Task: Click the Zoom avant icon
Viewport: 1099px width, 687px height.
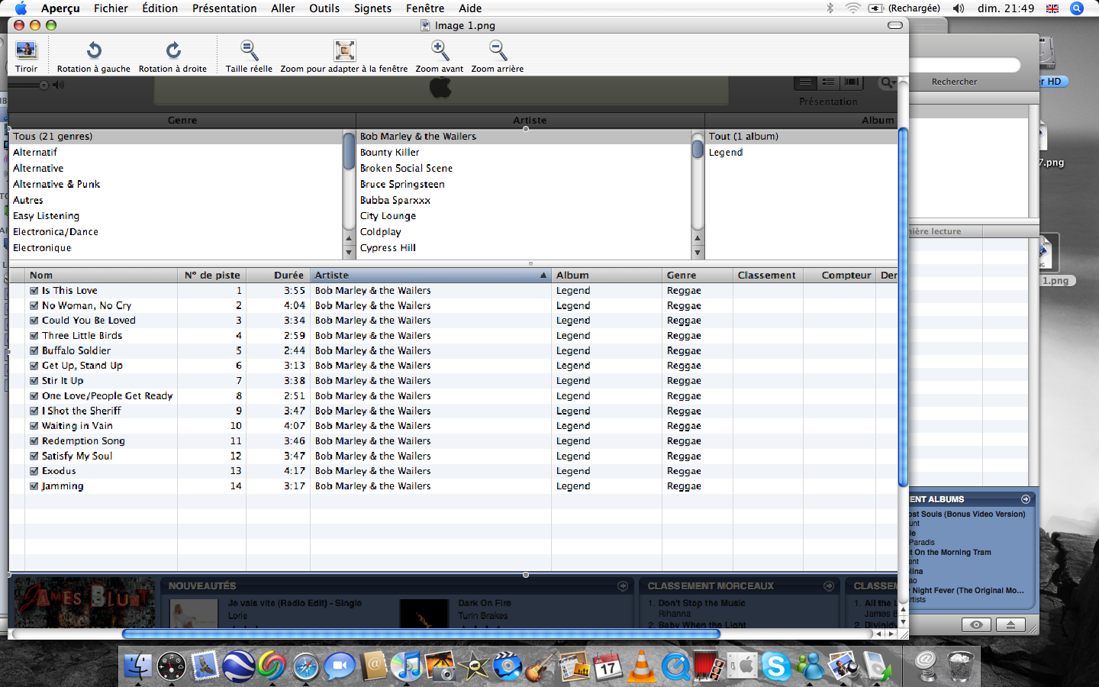Action: click(440, 50)
